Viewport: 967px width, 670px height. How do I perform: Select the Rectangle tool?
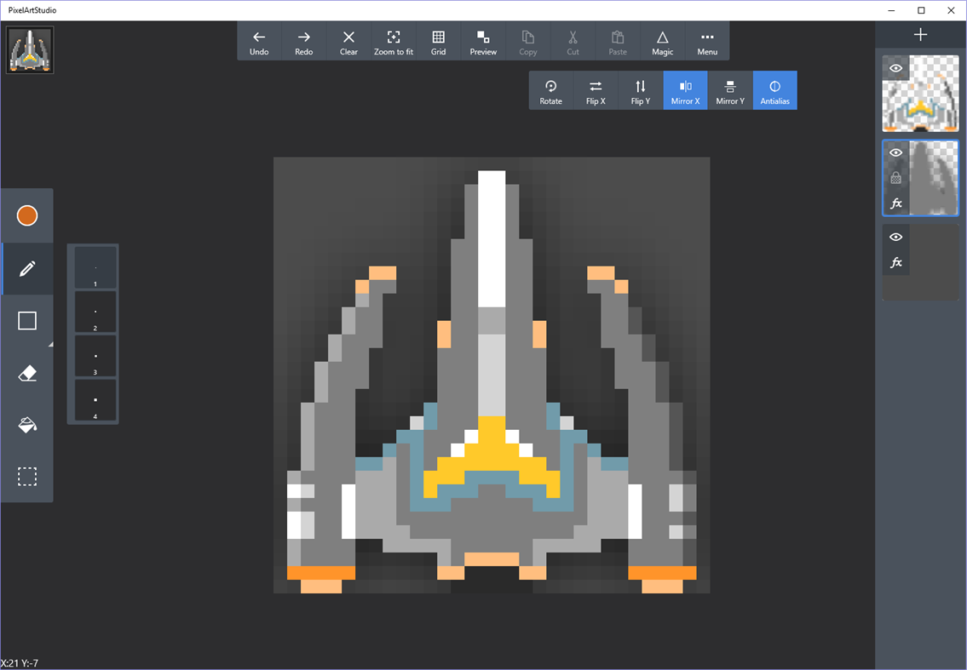(26, 321)
